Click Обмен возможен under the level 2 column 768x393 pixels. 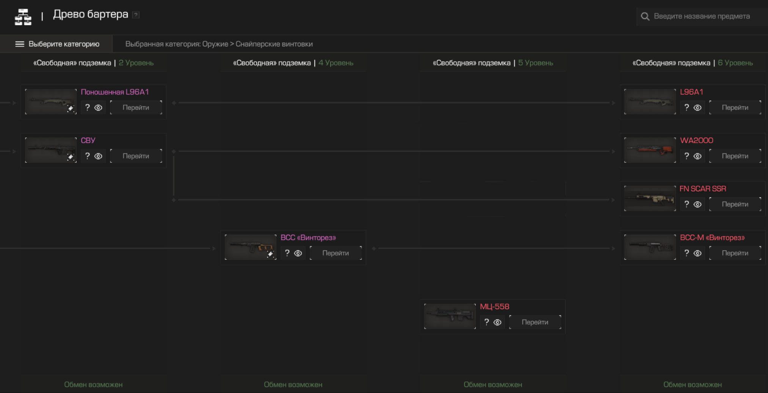(93, 385)
